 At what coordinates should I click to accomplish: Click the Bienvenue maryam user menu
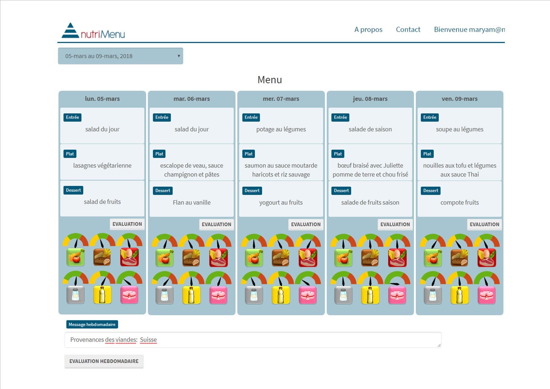pyautogui.click(x=469, y=29)
